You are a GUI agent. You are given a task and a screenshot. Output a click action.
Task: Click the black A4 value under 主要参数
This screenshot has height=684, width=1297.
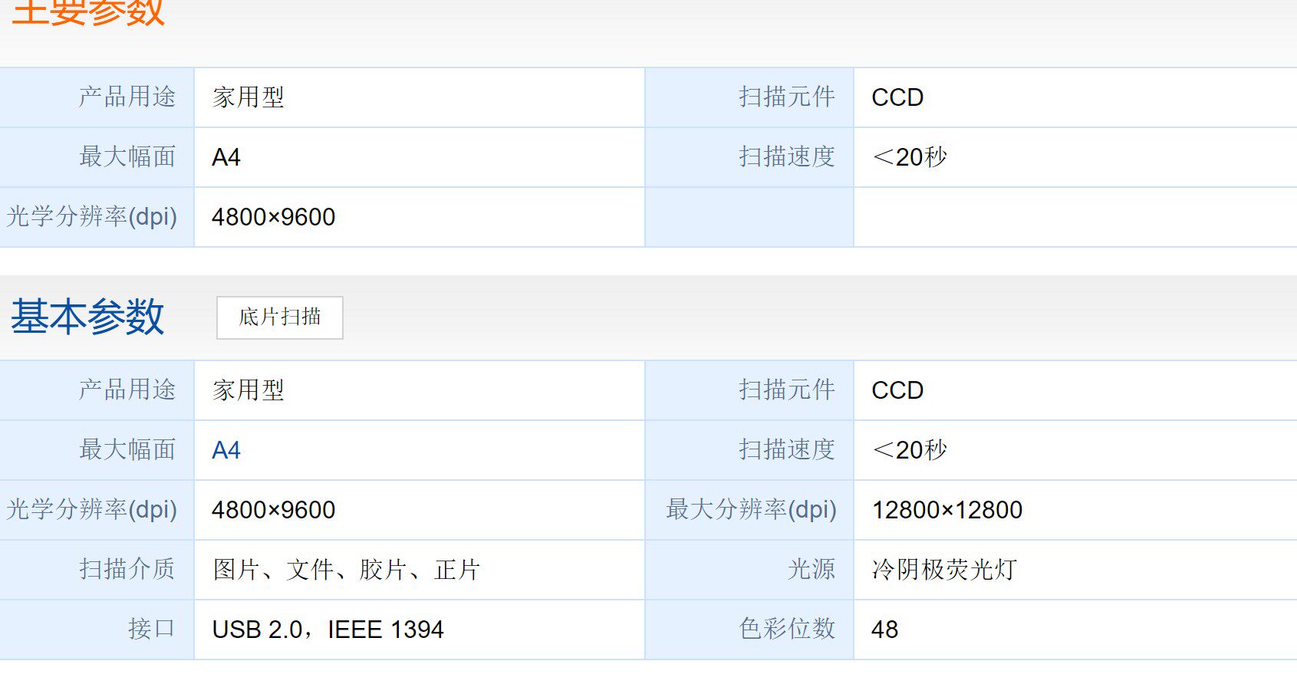tap(226, 157)
